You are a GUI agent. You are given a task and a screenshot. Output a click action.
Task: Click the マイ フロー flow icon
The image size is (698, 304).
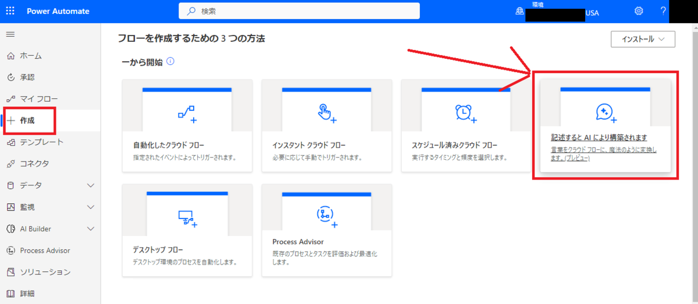click(10, 99)
